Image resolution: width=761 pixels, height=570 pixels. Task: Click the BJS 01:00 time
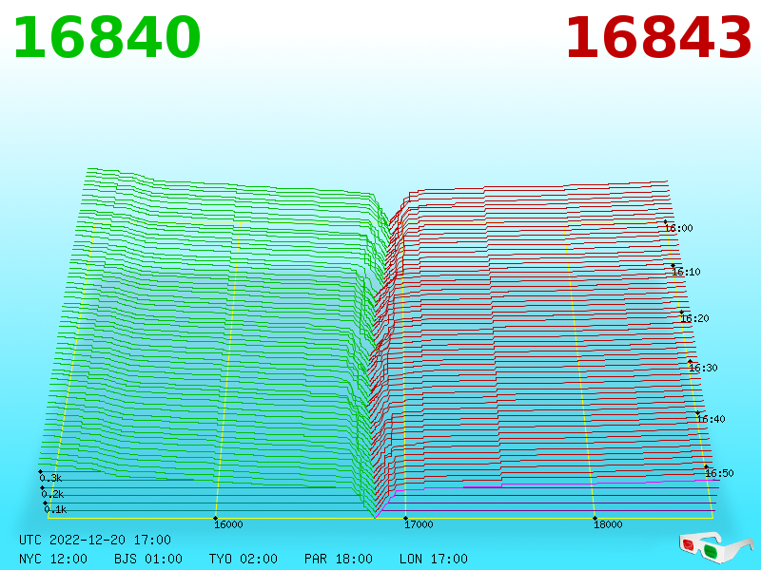point(148,559)
